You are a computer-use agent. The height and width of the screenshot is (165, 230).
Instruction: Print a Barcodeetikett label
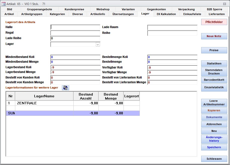214,80
